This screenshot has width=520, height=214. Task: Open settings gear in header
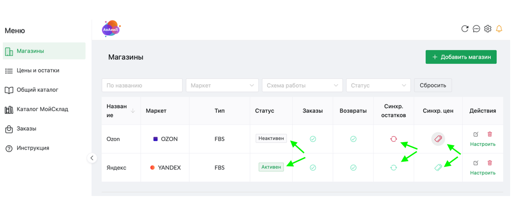click(488, 29)
